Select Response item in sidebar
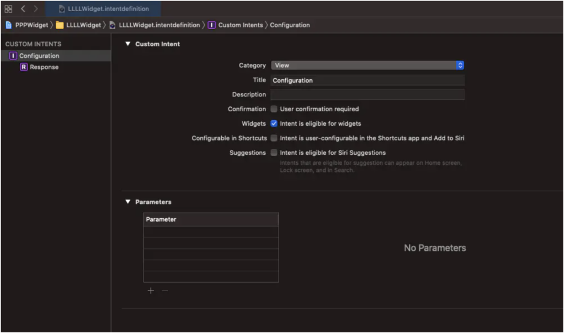Viewport: 565px width, 334px height. (x=56, y=67)
